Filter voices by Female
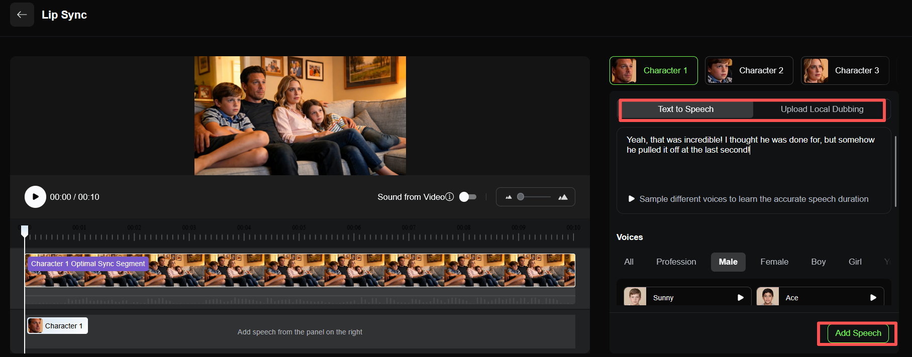Viewport: 912px width, 357px height. pos(774,262)
